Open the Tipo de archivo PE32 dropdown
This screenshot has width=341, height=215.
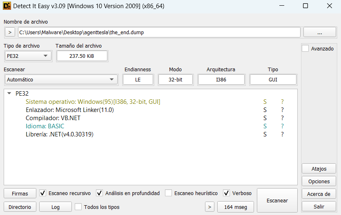(28, 56)
